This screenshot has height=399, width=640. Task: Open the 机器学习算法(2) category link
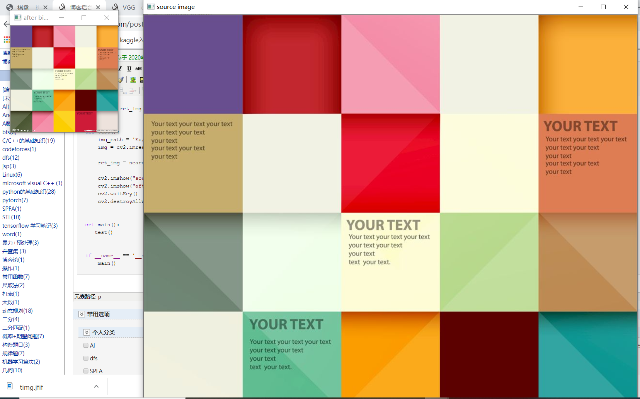[21, 362]
